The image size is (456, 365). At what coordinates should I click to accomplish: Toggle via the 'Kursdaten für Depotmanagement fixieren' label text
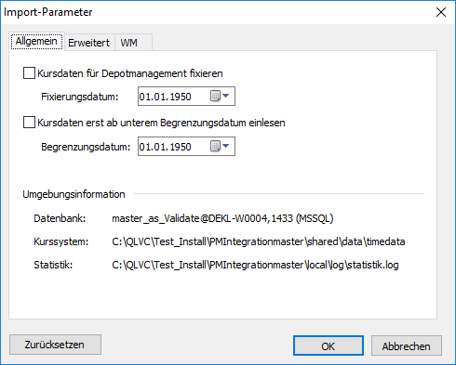click(130, 73)
